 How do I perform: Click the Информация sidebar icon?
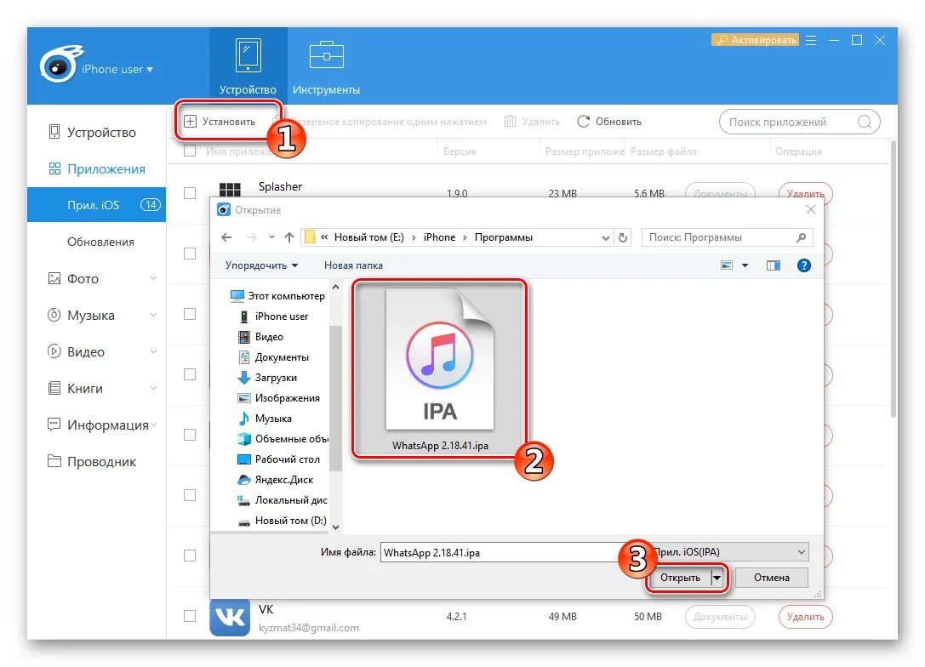(54, 425)
